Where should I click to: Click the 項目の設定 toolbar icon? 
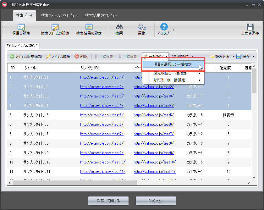coord(21,27)
